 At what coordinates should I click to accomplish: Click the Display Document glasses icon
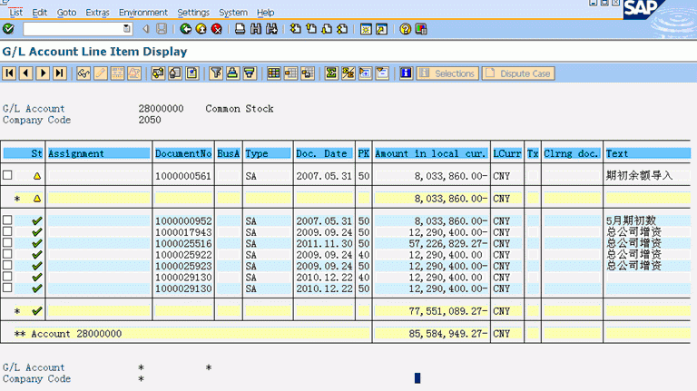(83, 73)
